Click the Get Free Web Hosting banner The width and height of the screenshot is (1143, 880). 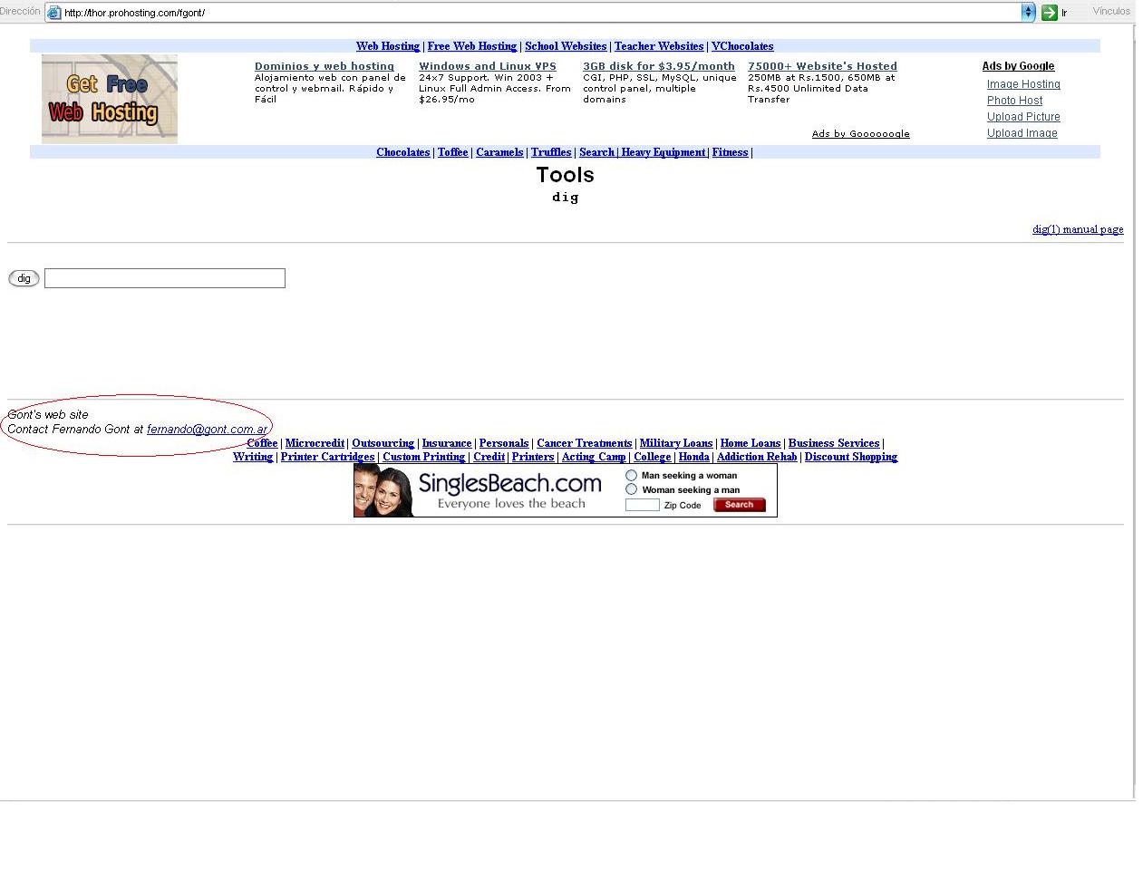click(110, 99)
